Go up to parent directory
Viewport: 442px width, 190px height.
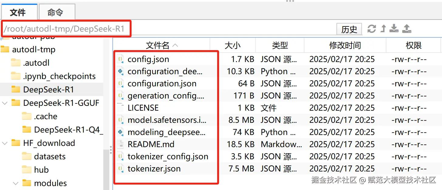click(383, 29)
